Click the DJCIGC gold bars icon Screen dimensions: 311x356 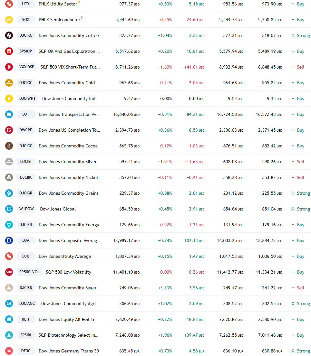[9, 83]
